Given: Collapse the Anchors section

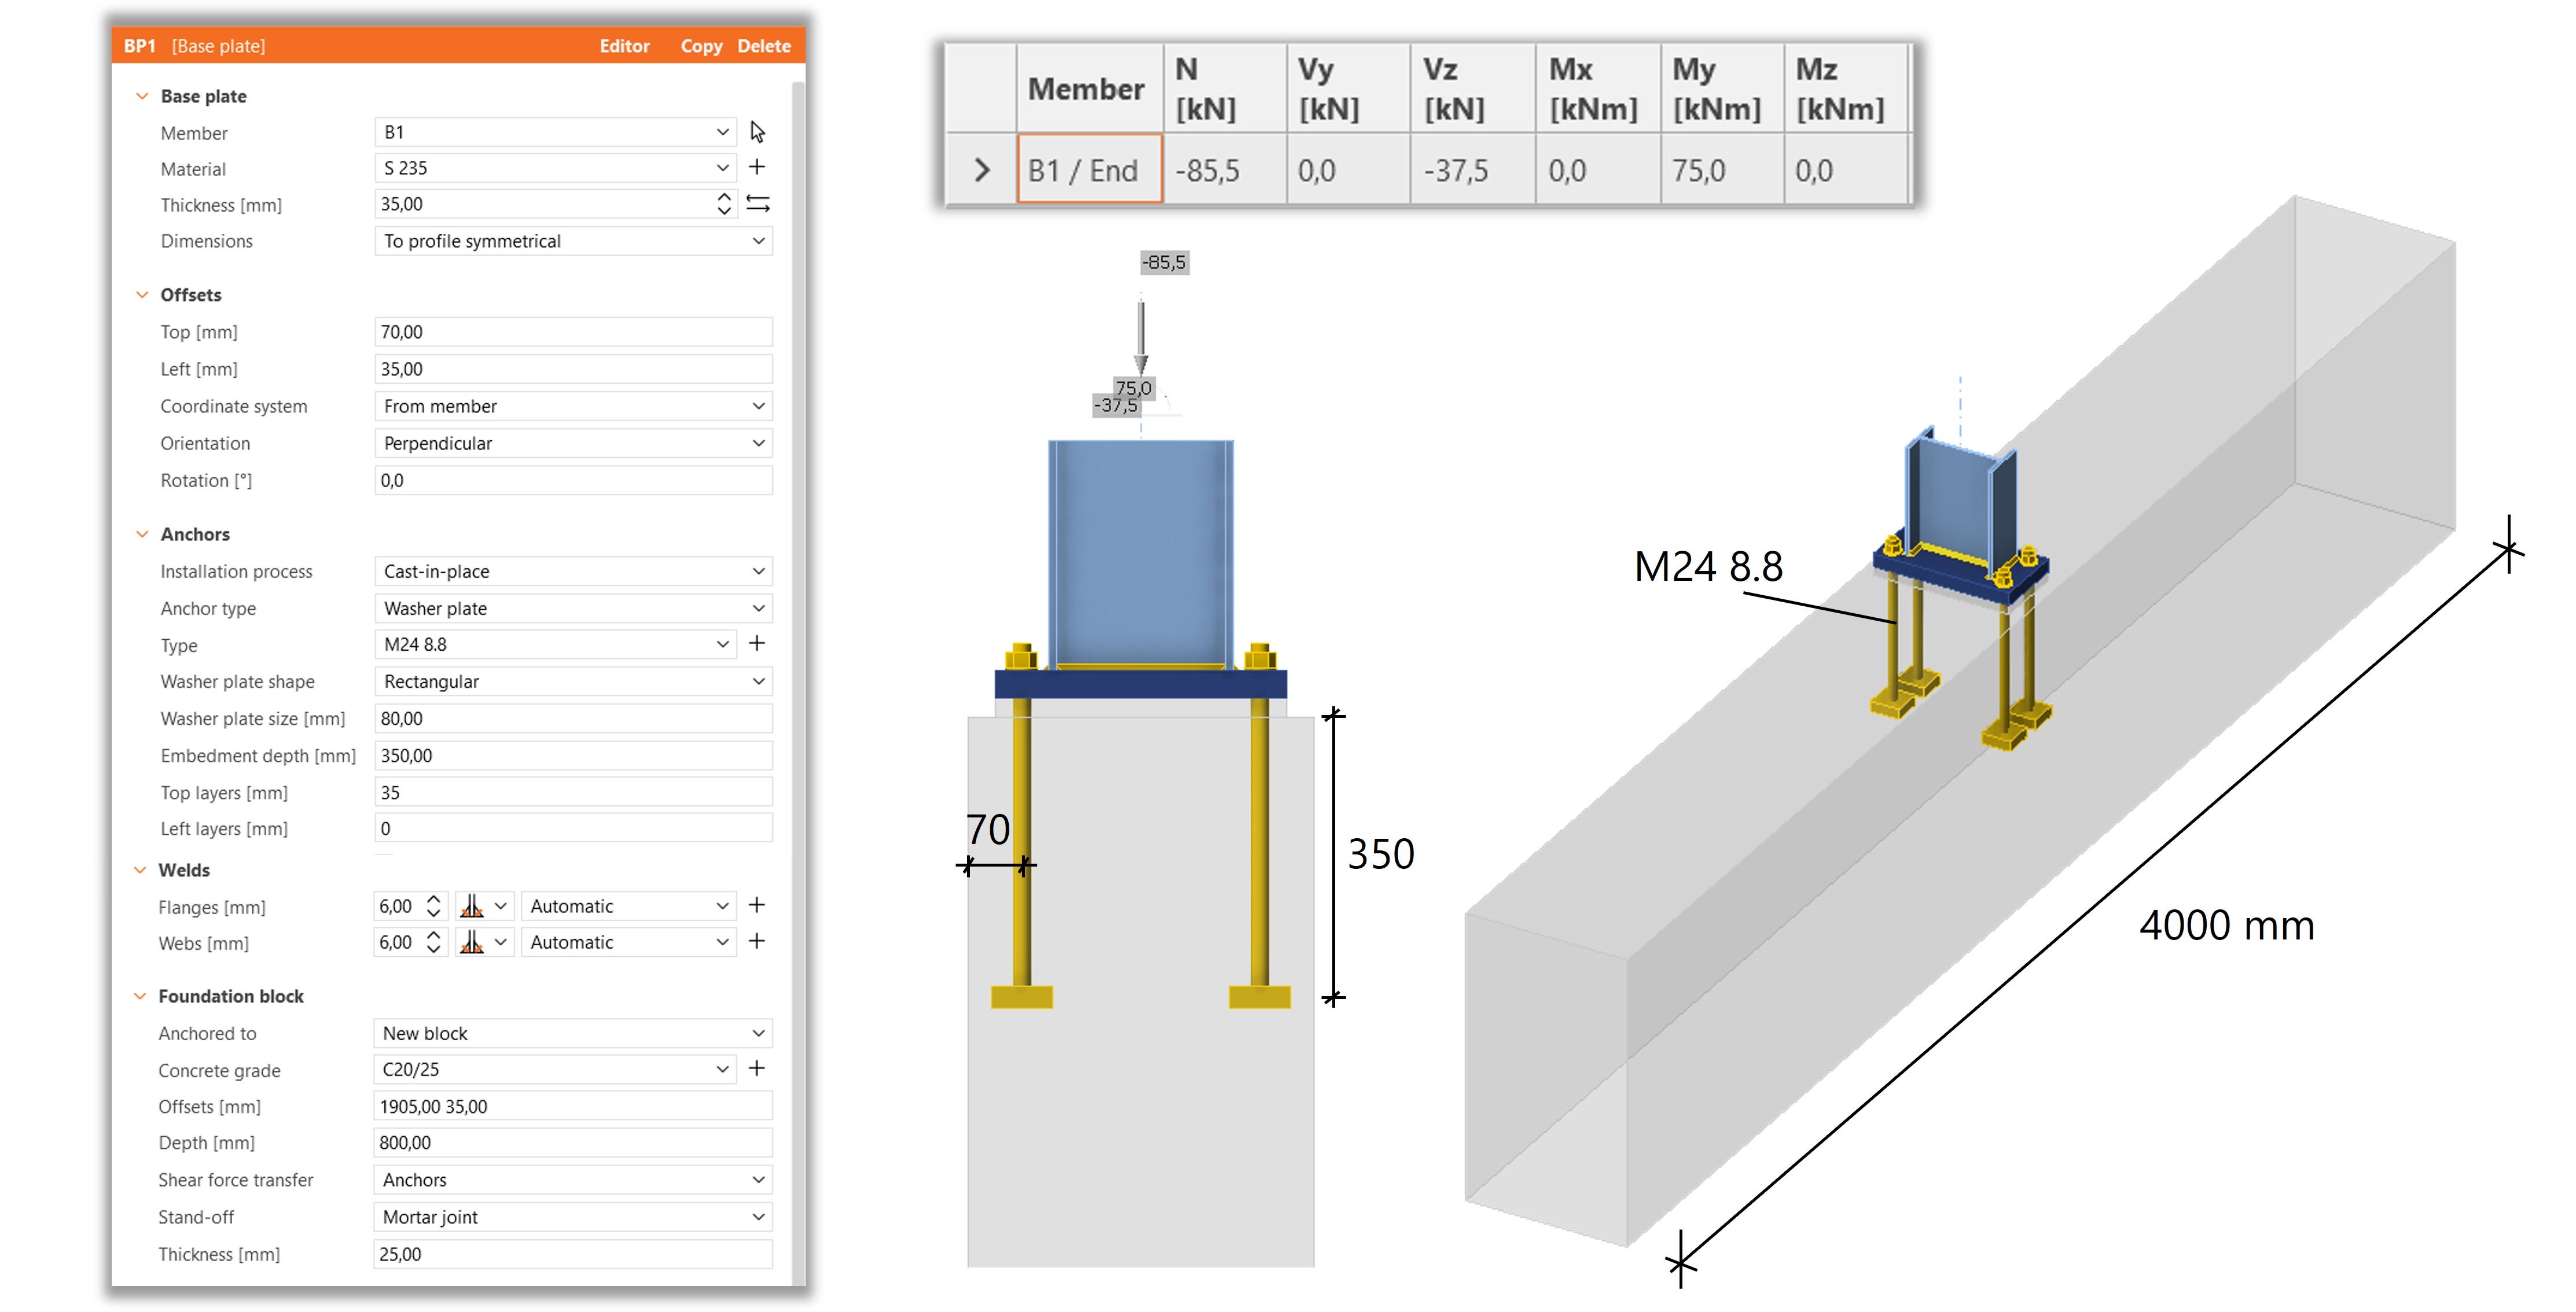Looking at the screenshot, I should [142, 535].
